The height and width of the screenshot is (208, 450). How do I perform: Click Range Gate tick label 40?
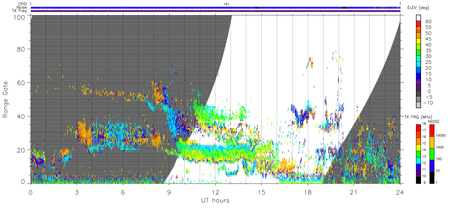21,116
